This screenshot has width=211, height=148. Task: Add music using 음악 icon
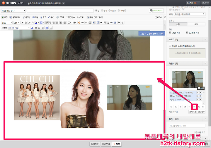pyautogui.click(x=51, y=17)
